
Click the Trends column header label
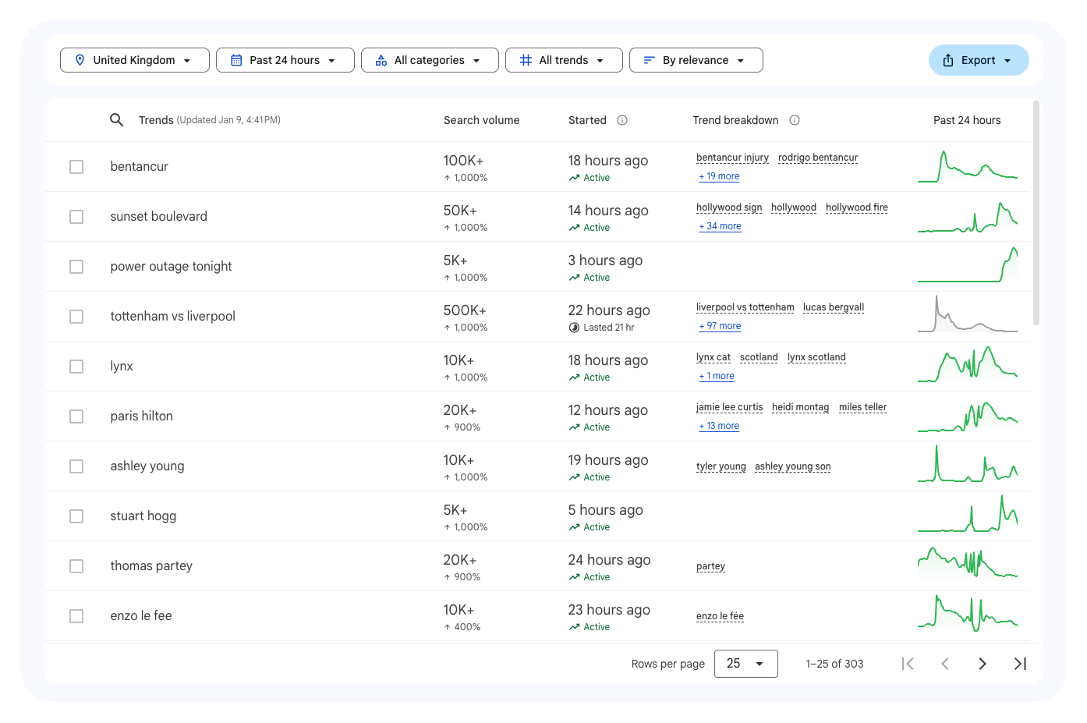coord(156,120)
